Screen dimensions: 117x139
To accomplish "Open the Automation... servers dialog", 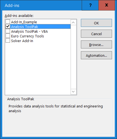I will pos(96,55).
